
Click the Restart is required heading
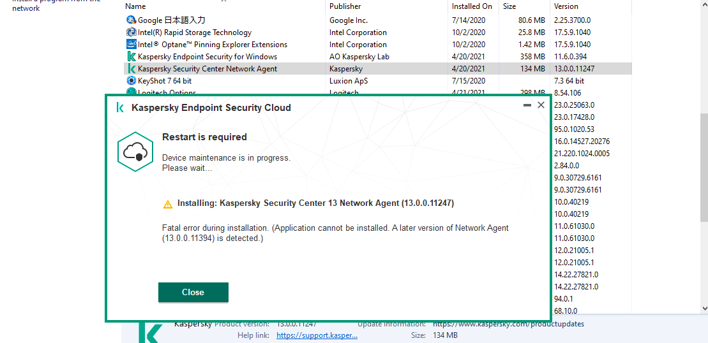point(204,137)
